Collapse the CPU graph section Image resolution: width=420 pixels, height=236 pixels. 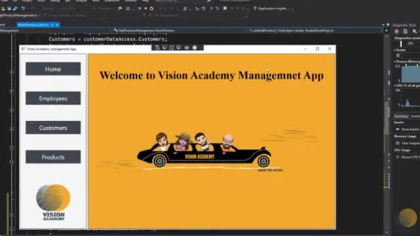(395, 86)
